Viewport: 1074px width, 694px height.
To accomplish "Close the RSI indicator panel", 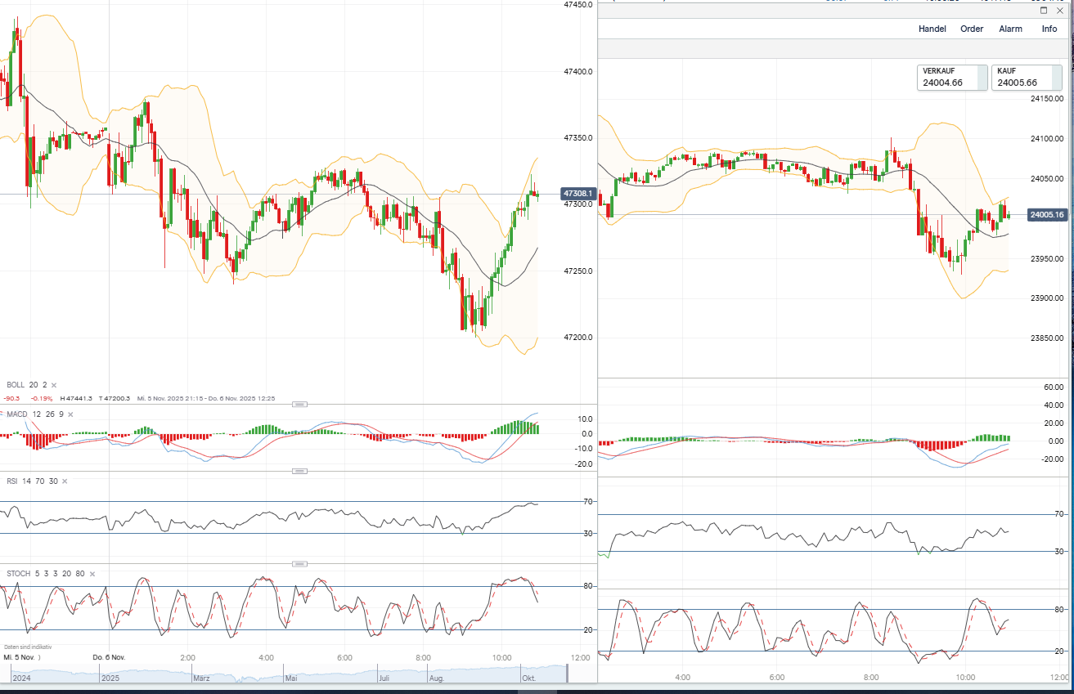I will (65, 481).
